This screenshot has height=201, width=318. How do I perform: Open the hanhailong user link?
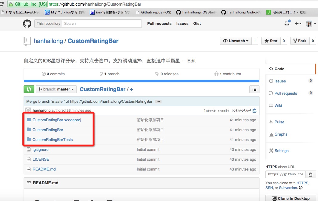pyautogui.click(x=48, y=41)
